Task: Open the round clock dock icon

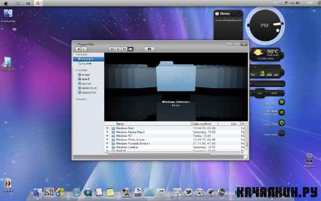Action: [x=77, y=192]
